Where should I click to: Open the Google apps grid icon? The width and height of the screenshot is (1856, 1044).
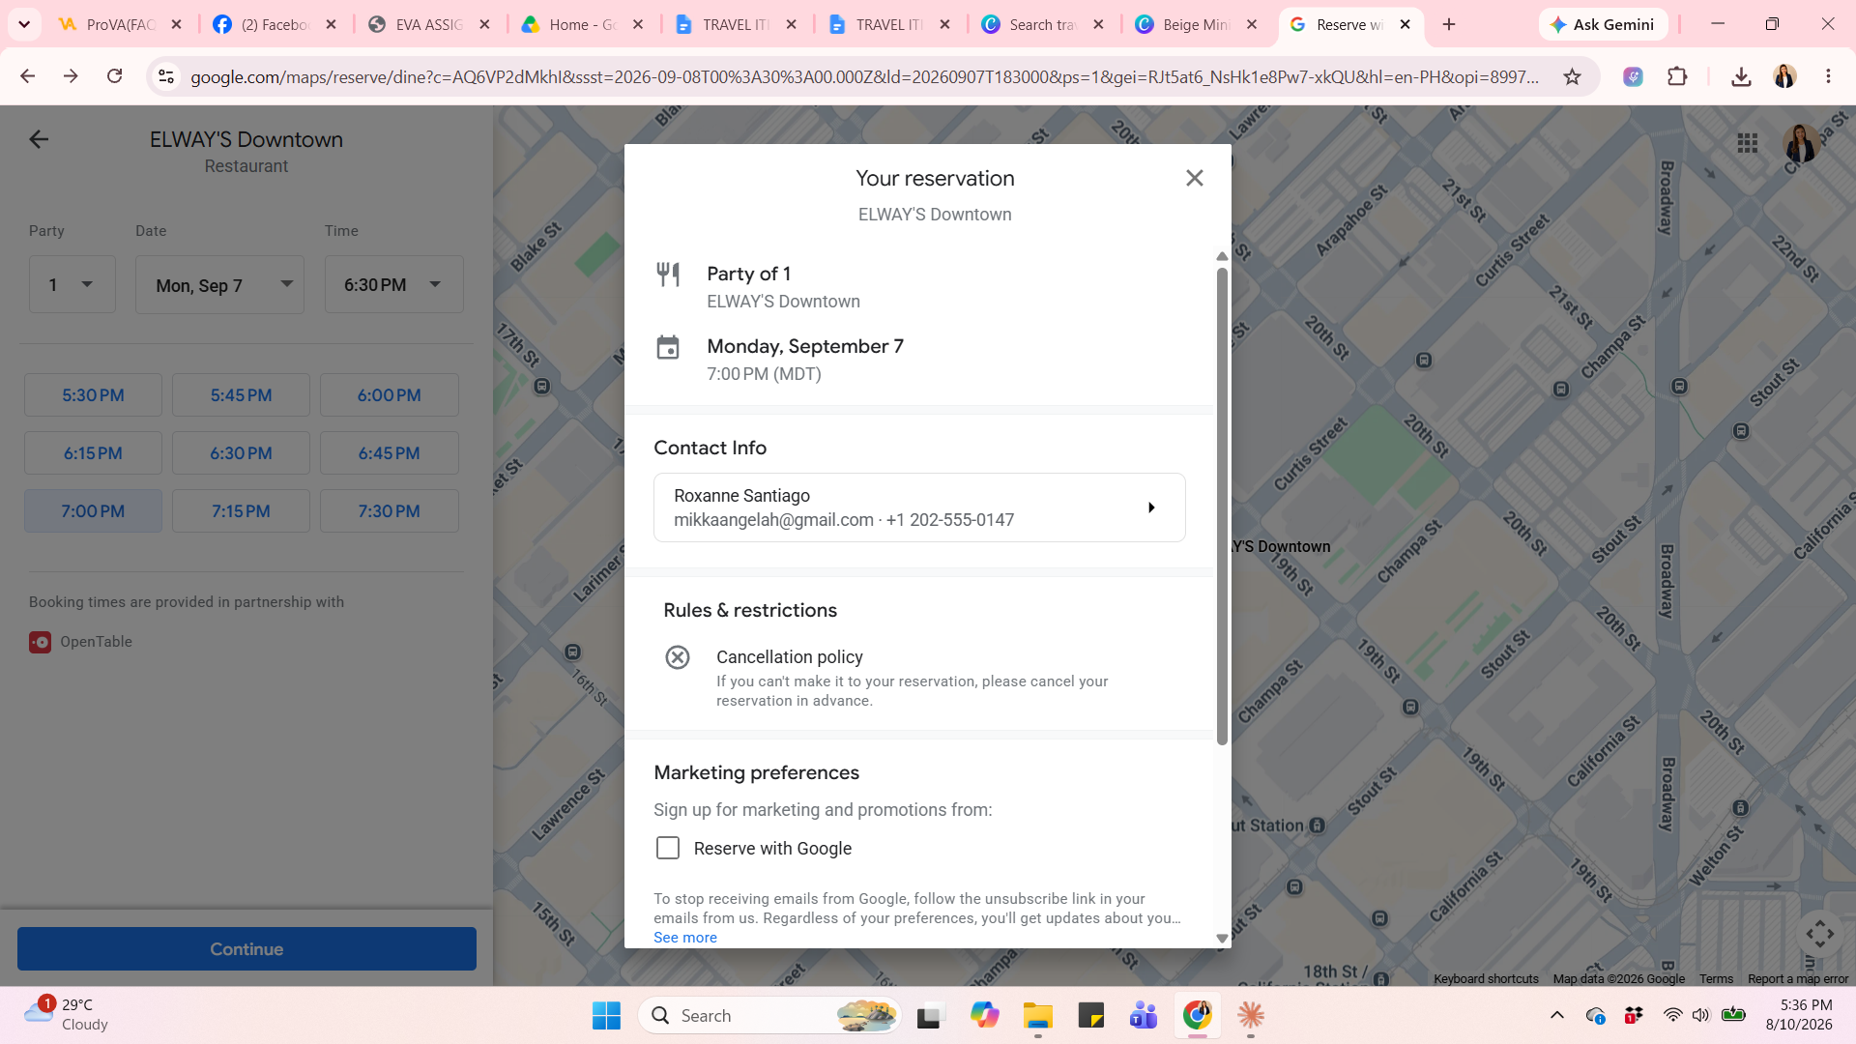[x=1747, y=143]
